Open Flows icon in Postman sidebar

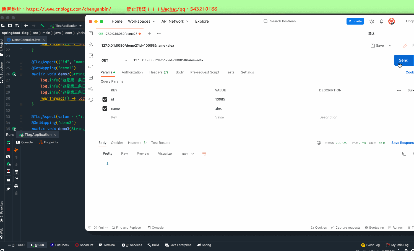[x=91, y=89]
